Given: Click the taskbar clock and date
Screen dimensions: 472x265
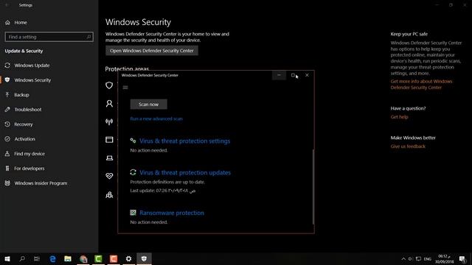Looking at the screenshot, I should (444, 259).
